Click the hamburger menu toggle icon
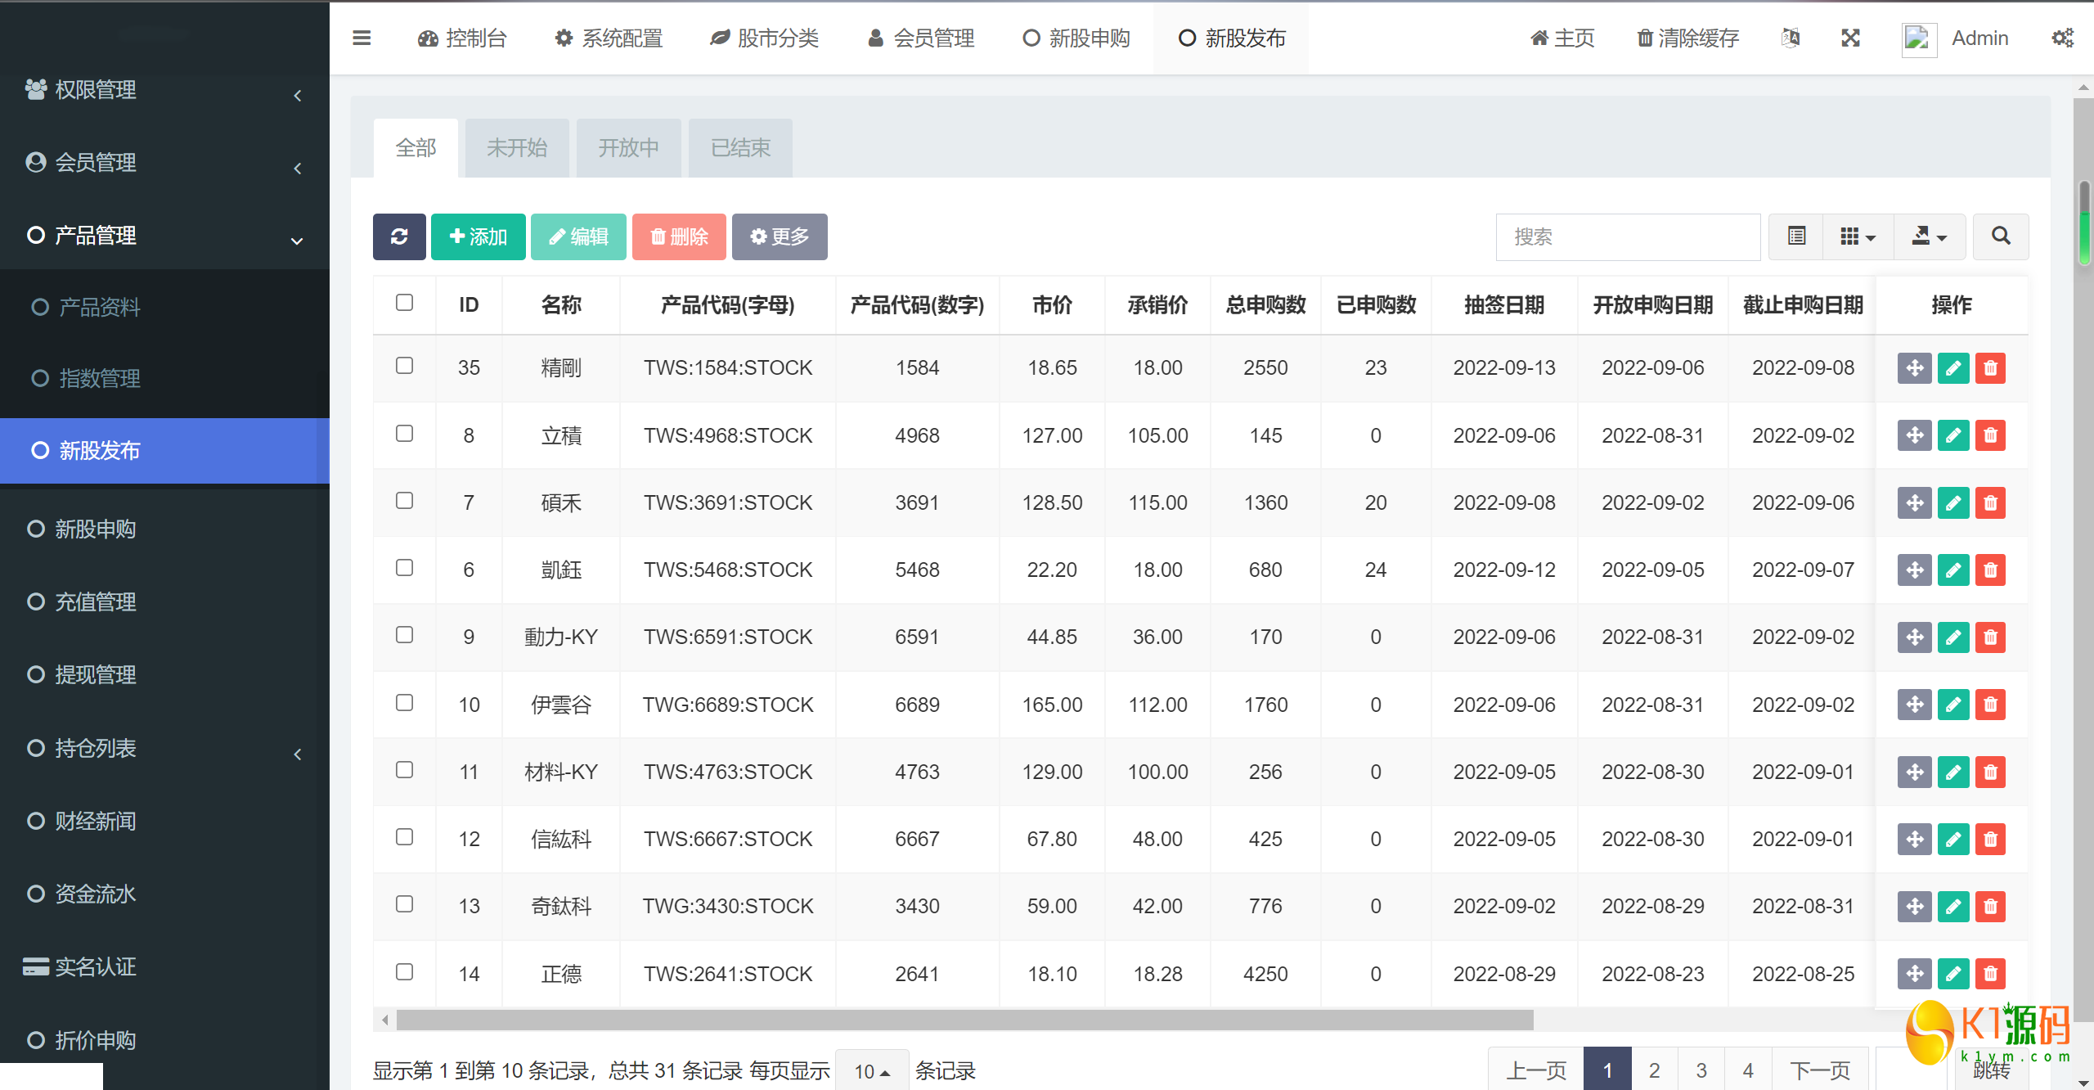Image resolution: width=2094 pixels, height=1090 pixels. coord(362,38)
